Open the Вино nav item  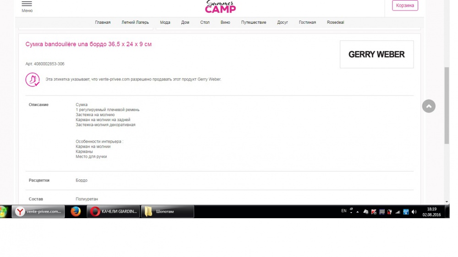tap(225, 22)
